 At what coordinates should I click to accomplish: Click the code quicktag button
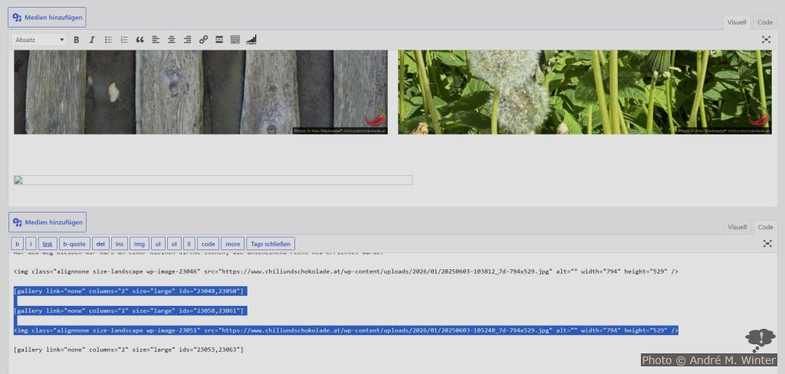[209, 244]
